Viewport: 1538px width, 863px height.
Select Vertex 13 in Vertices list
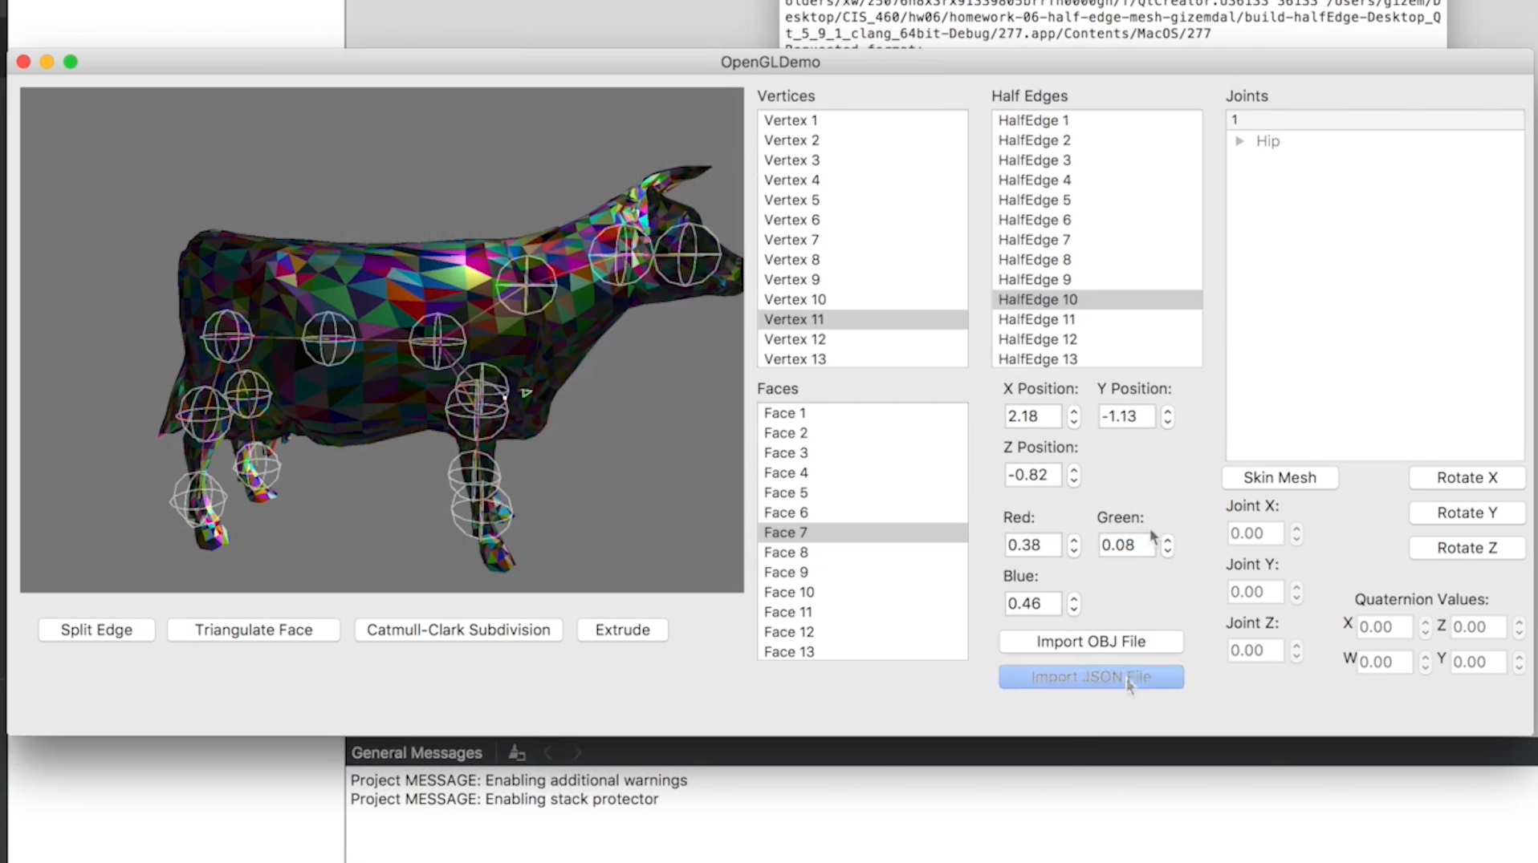(x=862, y=359)
